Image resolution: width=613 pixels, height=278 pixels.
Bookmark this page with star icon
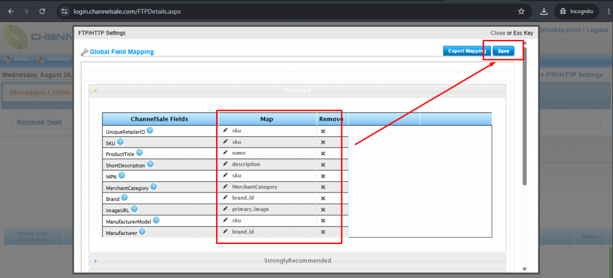pos(521,11)
